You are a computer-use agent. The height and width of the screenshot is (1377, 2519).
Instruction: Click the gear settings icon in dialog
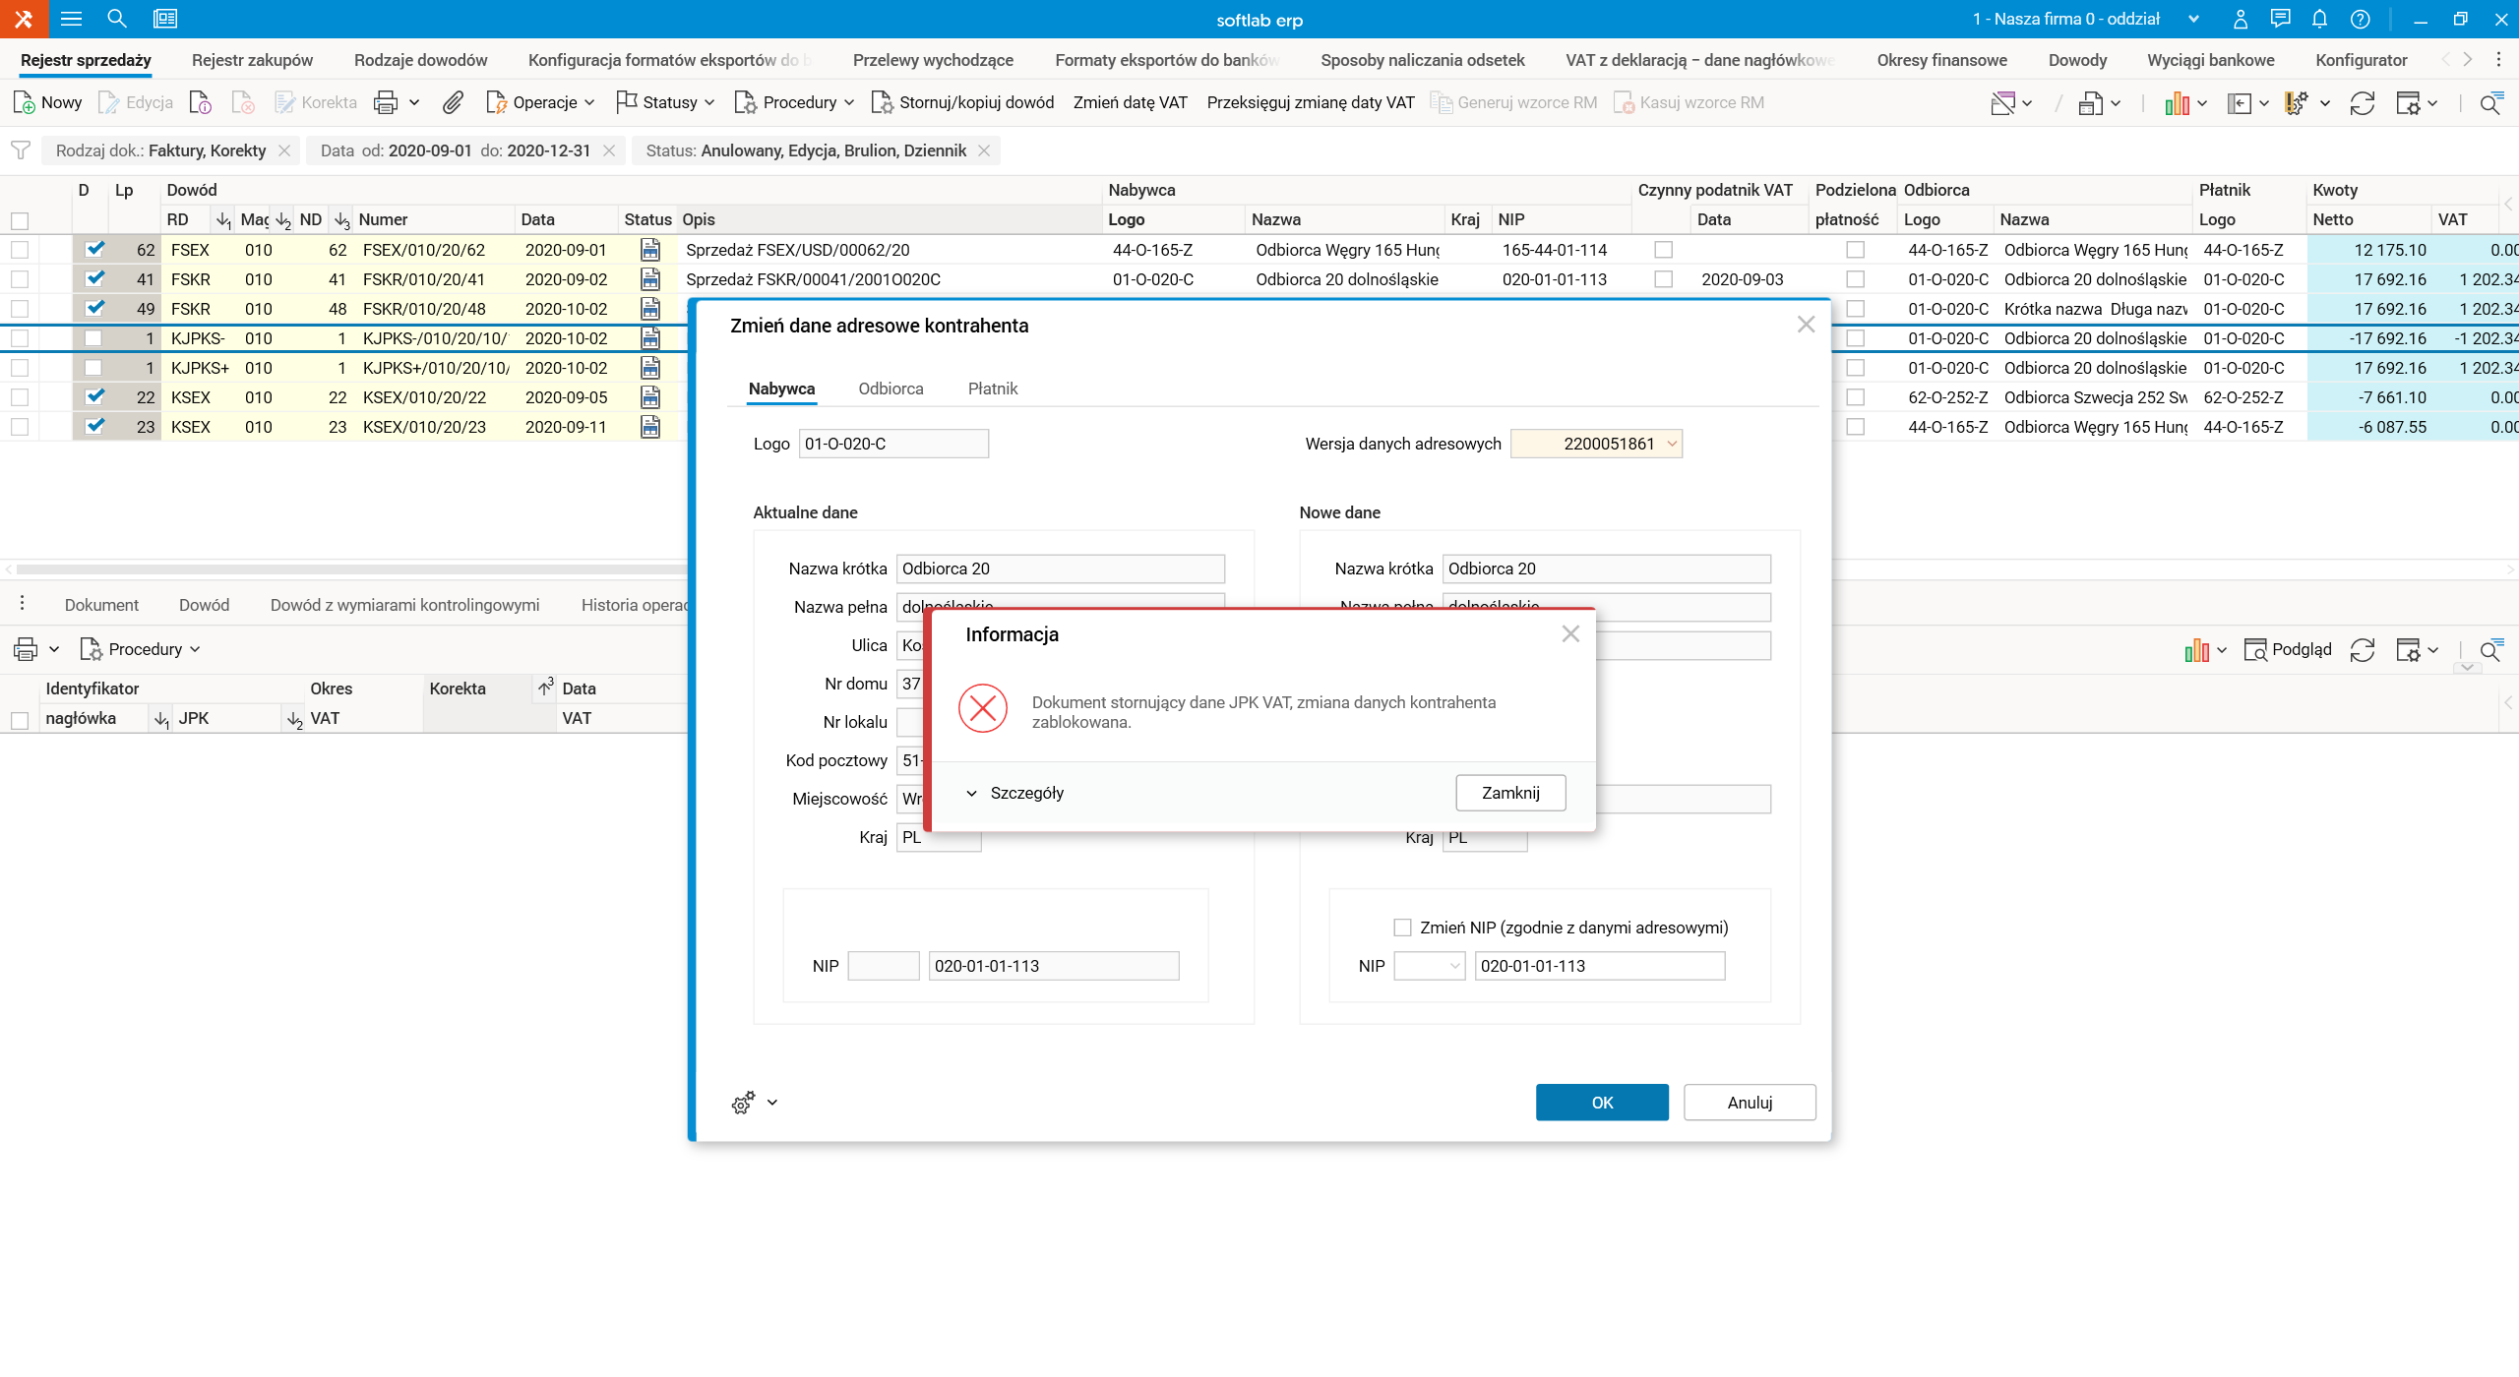coord(744,1103)
